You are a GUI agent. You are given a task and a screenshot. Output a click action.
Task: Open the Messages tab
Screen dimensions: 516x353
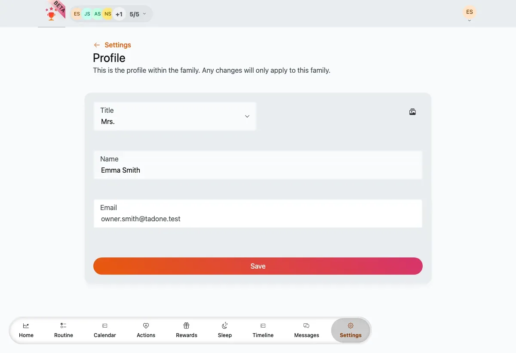(307, 330)
